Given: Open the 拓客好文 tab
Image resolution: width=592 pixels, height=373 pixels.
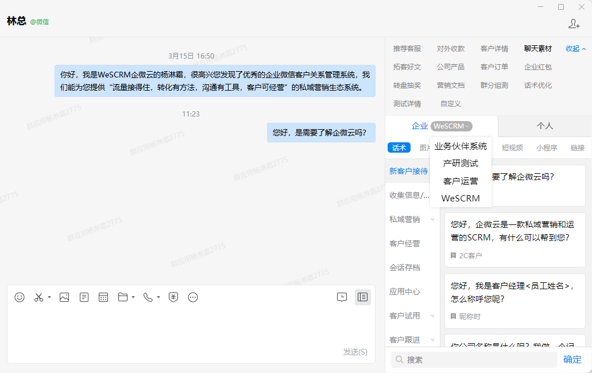Looking at the screenshot, I should point(407,67).
